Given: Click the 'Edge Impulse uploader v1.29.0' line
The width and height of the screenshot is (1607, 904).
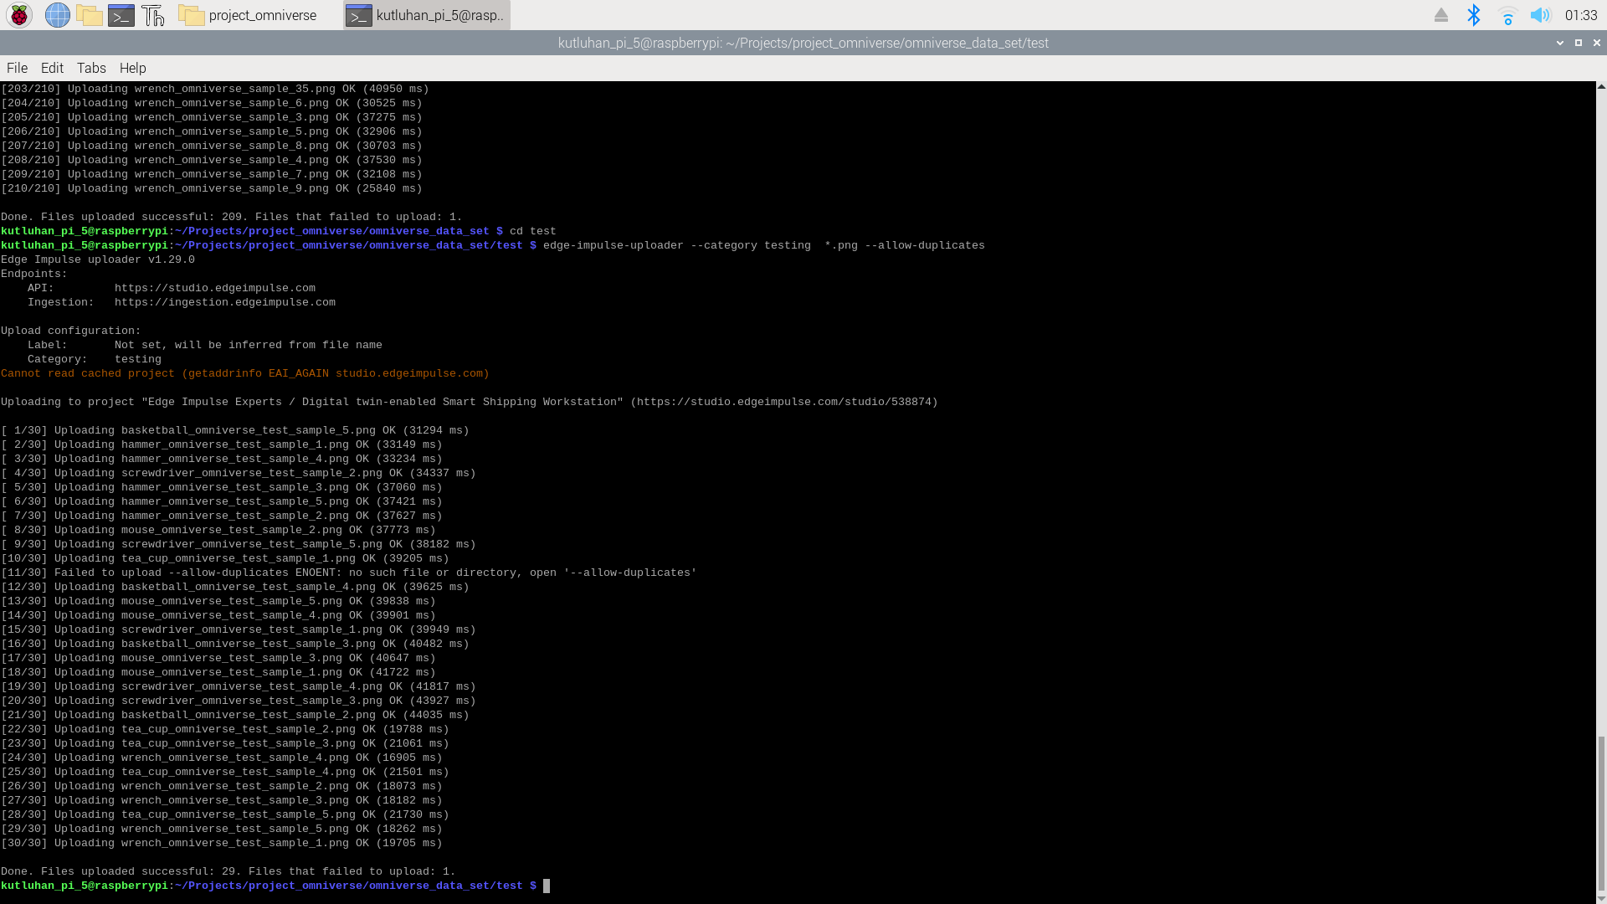Looking at the screenshot, I should pos(98,259).
